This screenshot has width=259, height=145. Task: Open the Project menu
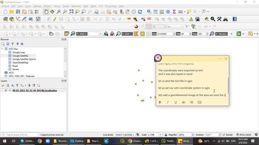coord(5,6)
